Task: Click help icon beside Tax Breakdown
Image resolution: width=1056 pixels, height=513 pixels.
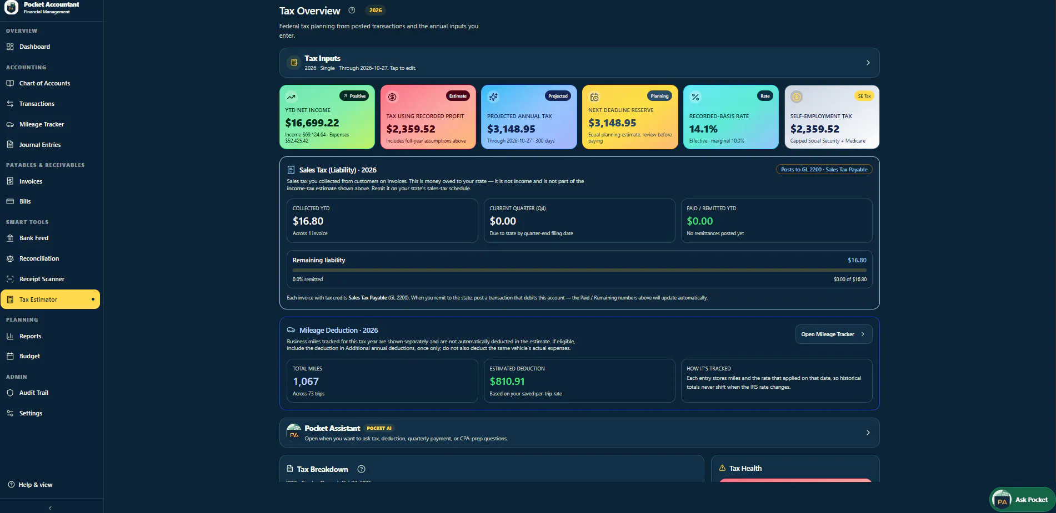Action: click(x=362, y=469)
